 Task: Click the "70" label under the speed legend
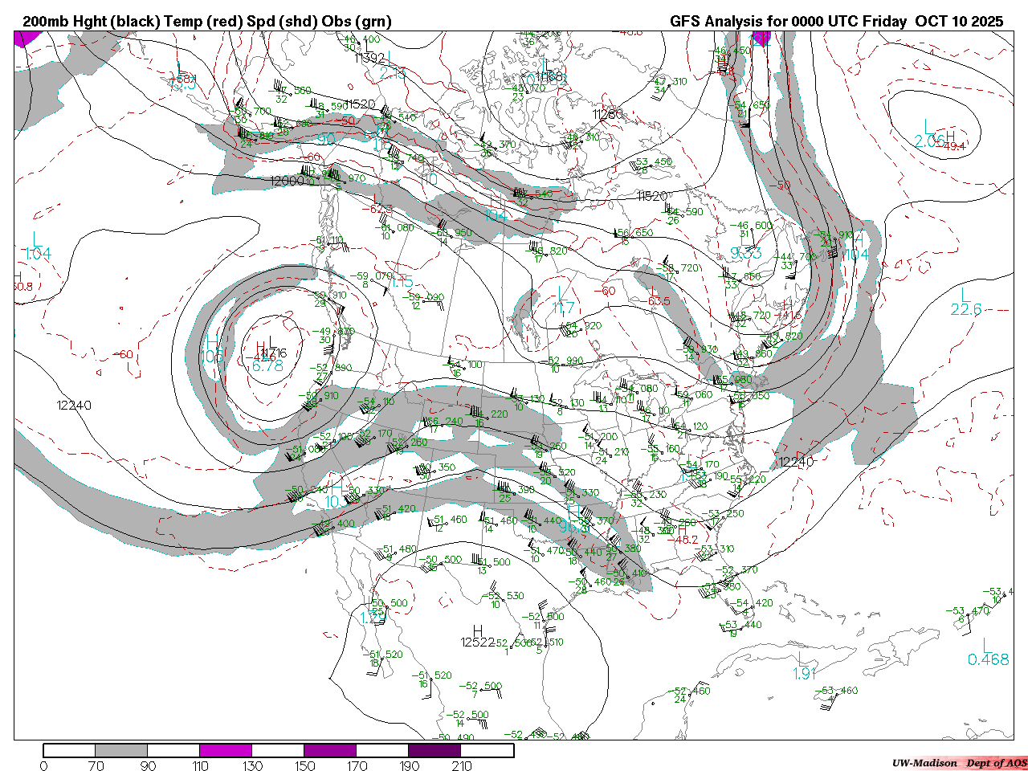pos(96,765)
